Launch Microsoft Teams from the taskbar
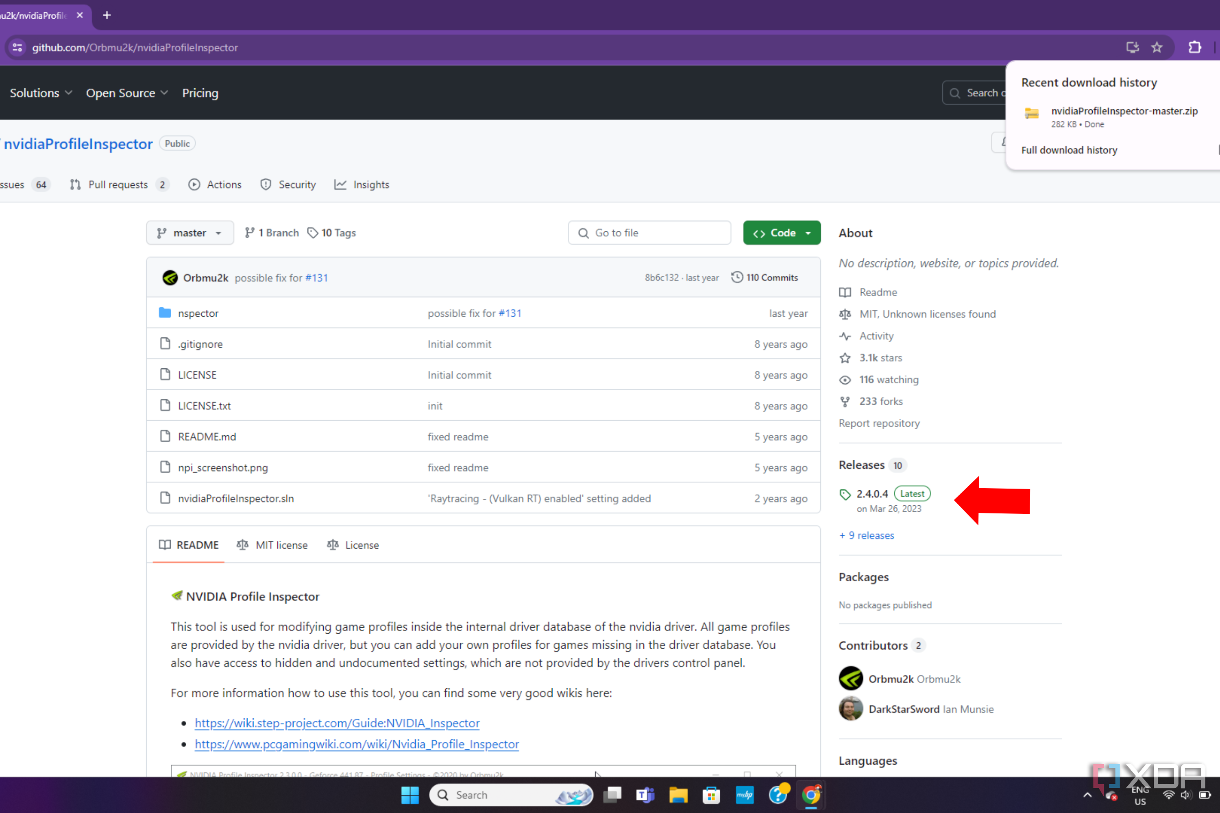1220x813 pixels. click(645, 795)
